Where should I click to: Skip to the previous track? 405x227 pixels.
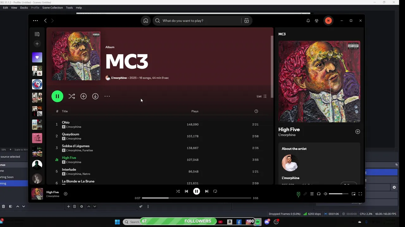(186, 191)
